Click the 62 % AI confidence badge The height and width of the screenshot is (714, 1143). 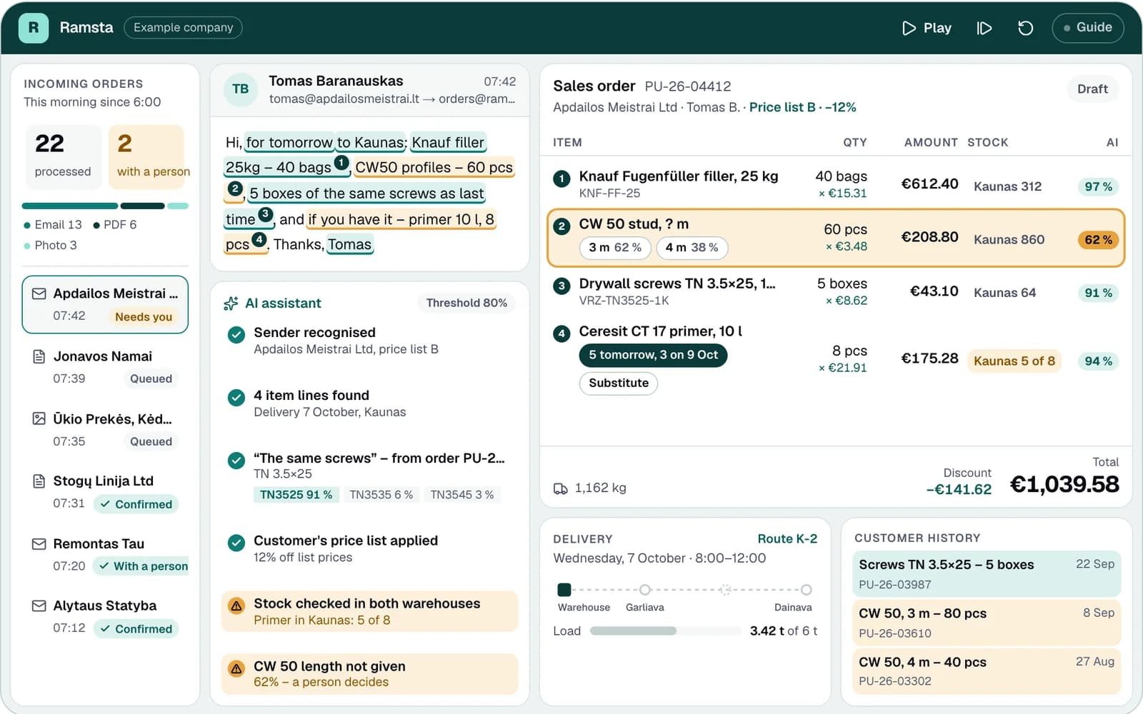tap(1098, 240)
